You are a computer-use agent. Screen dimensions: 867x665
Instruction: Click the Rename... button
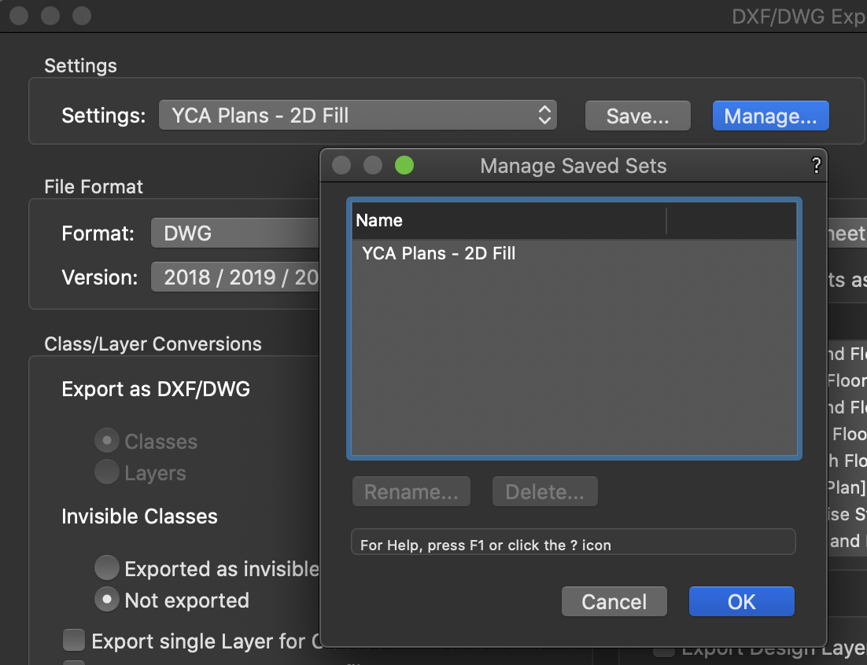click(x=411, y=492)
